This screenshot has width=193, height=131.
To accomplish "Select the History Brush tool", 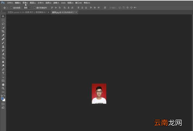I will click(x=3, y=50).
